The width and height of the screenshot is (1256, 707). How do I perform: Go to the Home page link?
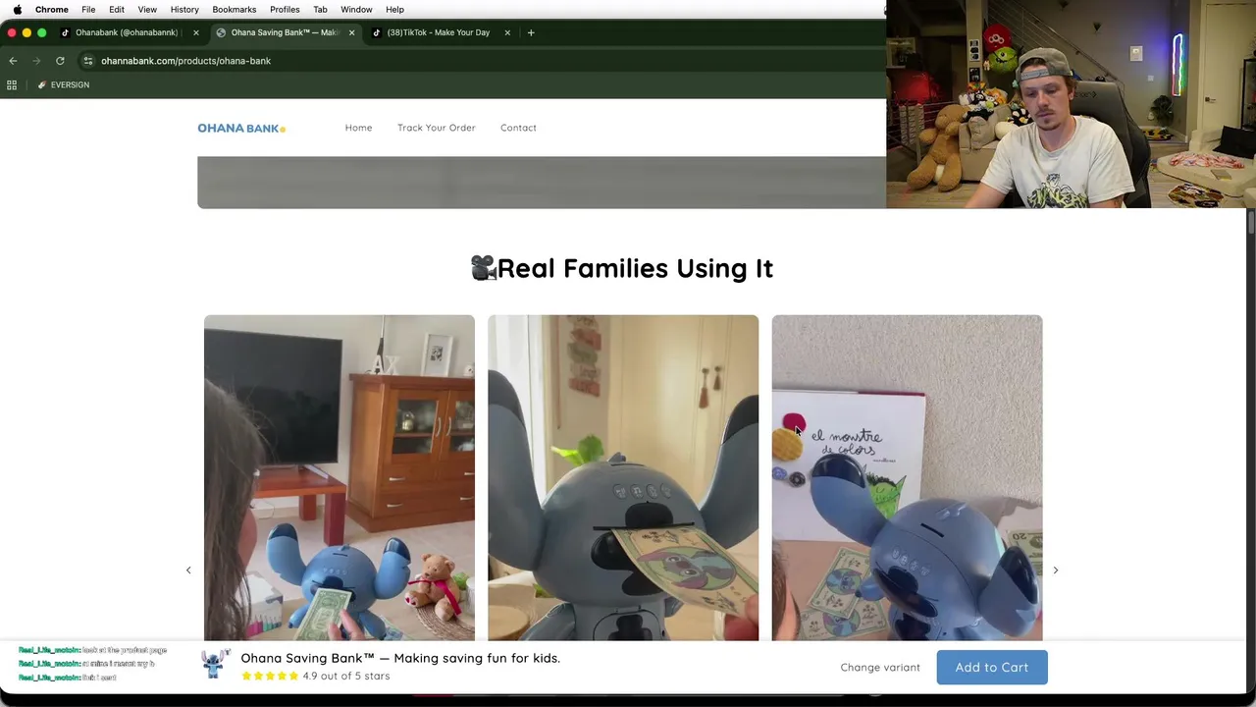pos(358,128)
